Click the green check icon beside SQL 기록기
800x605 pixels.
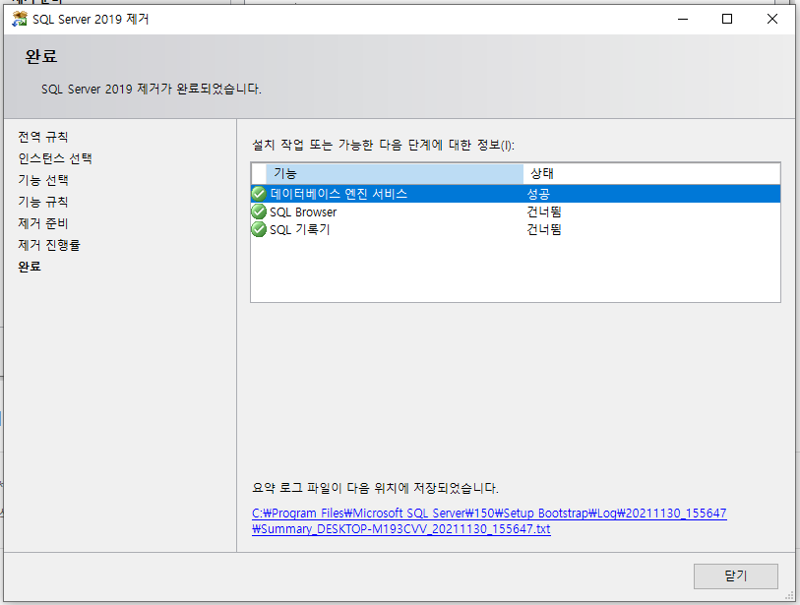coord(259,229)
